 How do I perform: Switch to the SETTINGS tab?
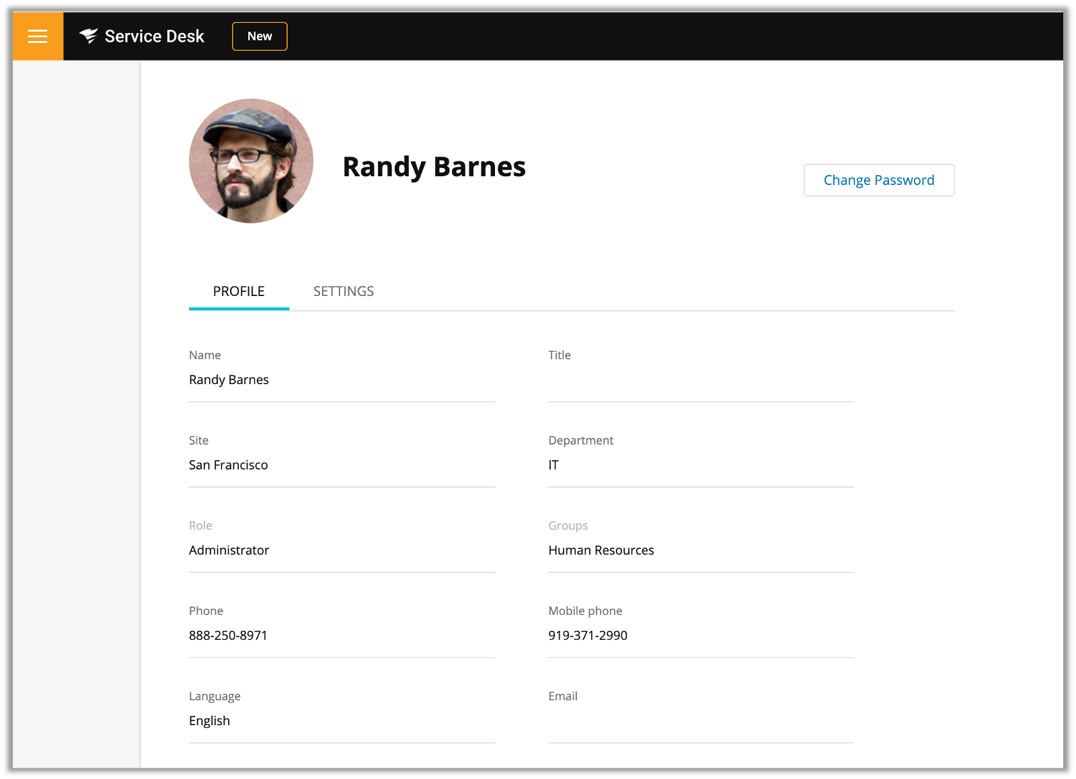344,291
